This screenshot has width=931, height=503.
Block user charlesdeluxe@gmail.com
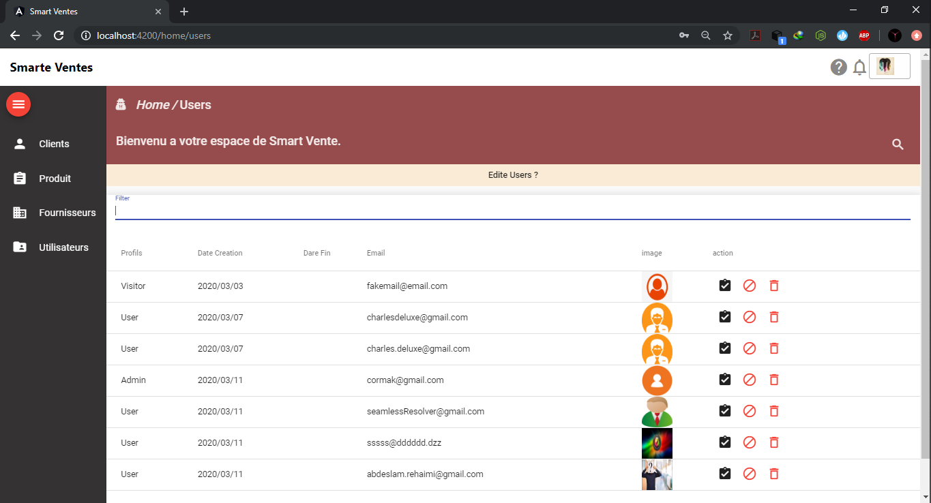(750, 317)
